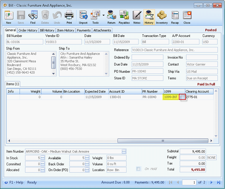Click the In Stock ellipsis button

[43, 158]
